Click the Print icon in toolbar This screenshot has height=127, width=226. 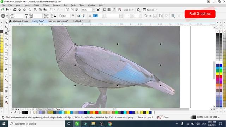click(x=29, y=10)
